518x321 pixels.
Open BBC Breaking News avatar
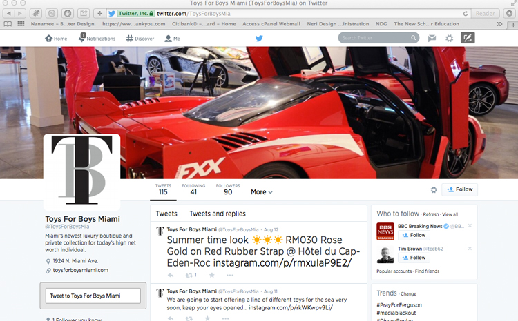click(x=385, y=231)
